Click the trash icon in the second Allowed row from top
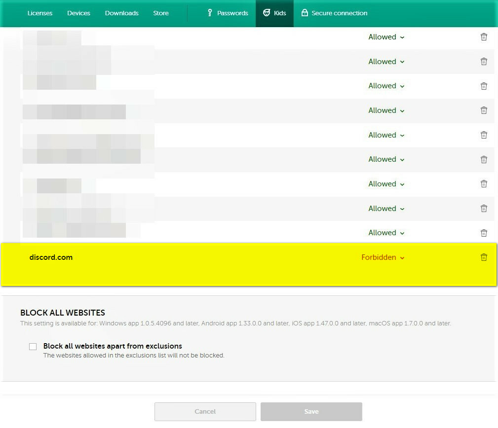 pos(484,61)
